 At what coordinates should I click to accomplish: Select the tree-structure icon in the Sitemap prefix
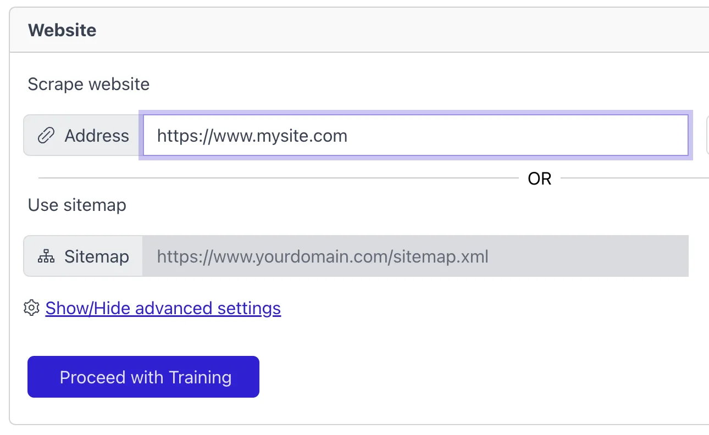coord(46,256)
